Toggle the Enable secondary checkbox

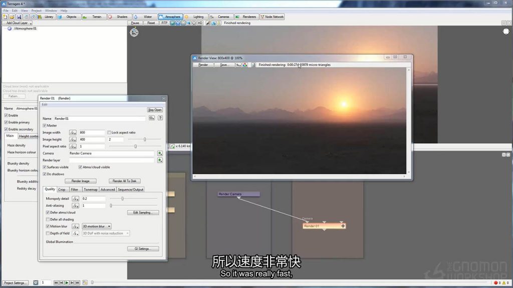click(6, 129)
